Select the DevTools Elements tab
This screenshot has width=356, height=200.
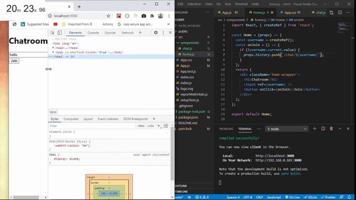pos(75,33)
